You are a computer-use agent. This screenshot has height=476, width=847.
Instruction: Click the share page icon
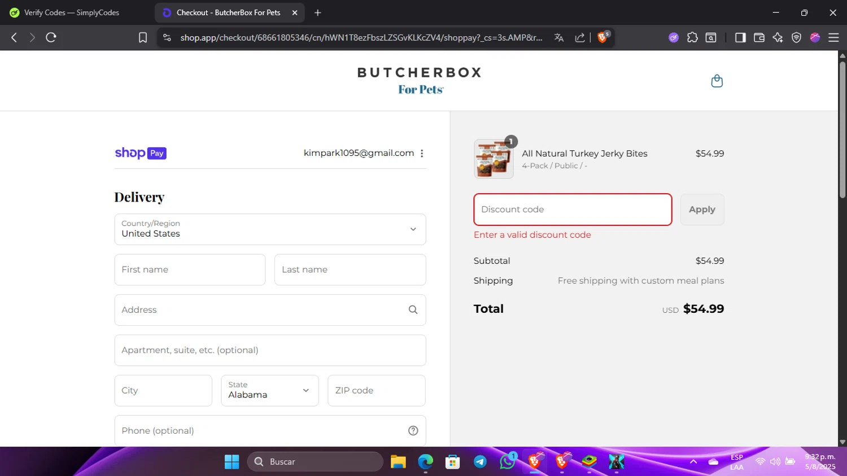coord(580,37)
